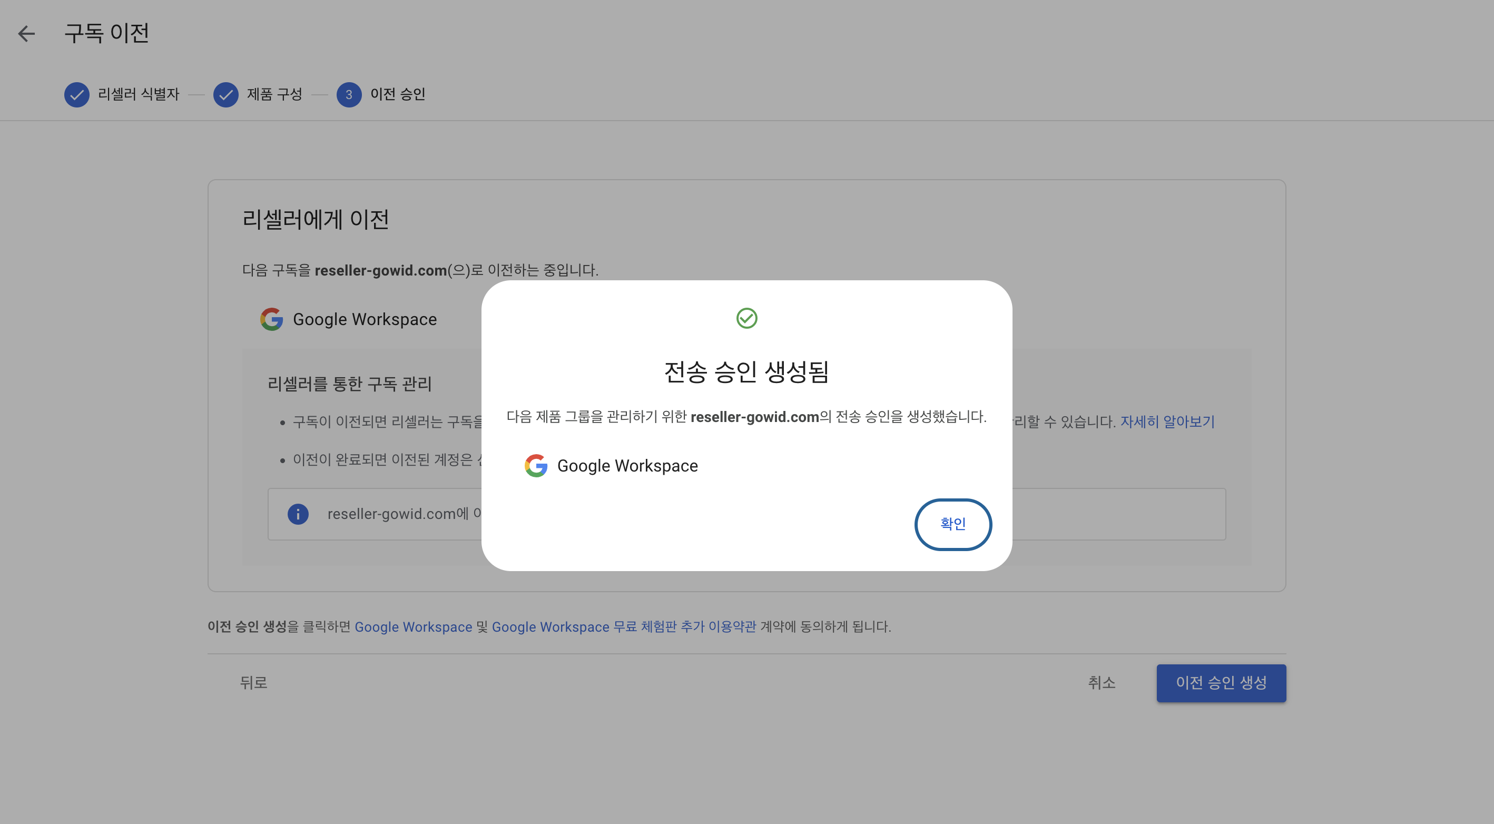Click the 이전 승인 생성 button
This screenshot has height=824, width=1494.
1221,682
